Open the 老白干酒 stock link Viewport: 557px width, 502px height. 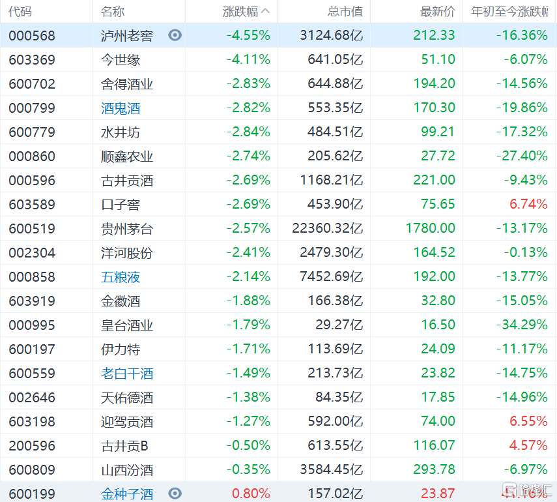(x=127, y=374)
